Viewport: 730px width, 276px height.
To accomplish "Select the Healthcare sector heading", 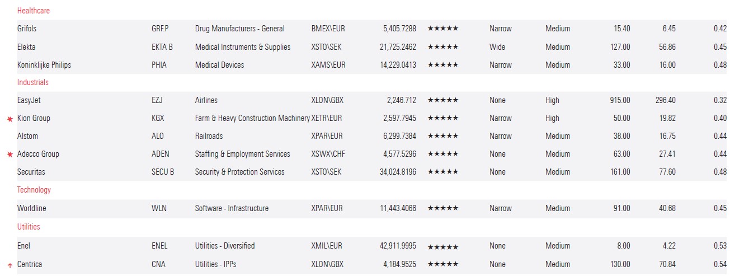I will coord(34,11).
